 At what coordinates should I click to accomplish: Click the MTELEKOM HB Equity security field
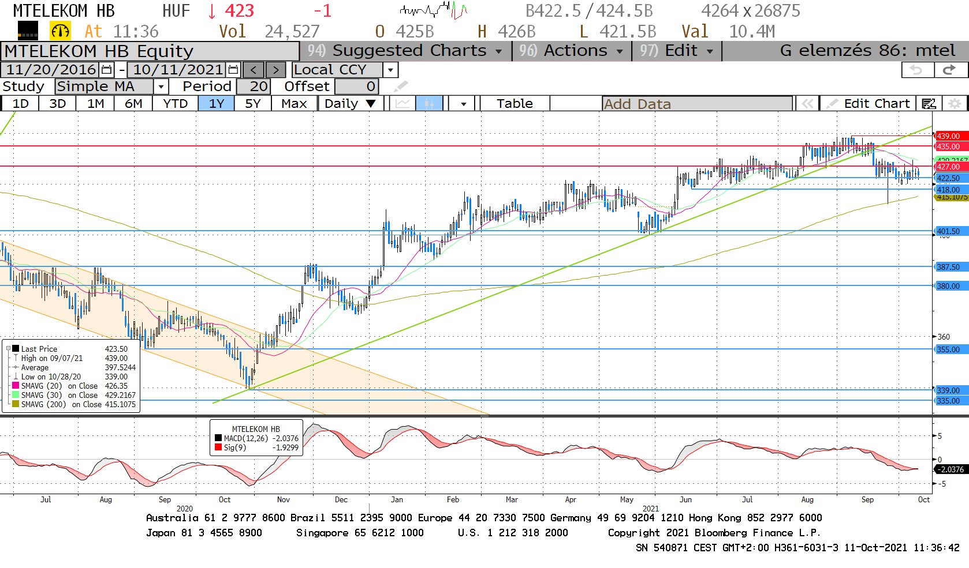(x=150, y=51)
